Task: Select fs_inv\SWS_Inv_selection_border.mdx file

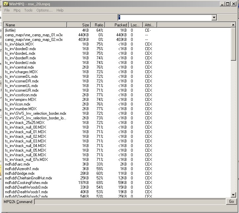Action: (x=36, y=113)
